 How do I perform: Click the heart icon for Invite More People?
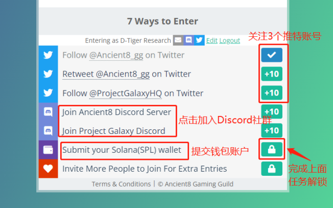coord(48,169)
